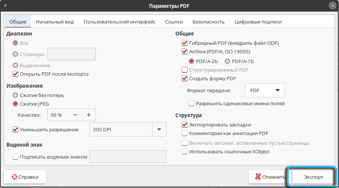Open the Начальный вид tab
The image size is (339, 188).
(x=55, y=22)
